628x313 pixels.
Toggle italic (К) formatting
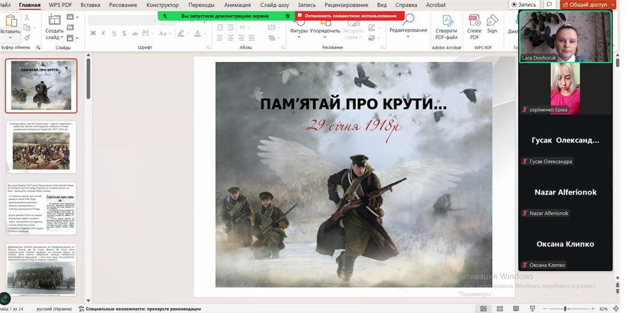click(103, 34)
